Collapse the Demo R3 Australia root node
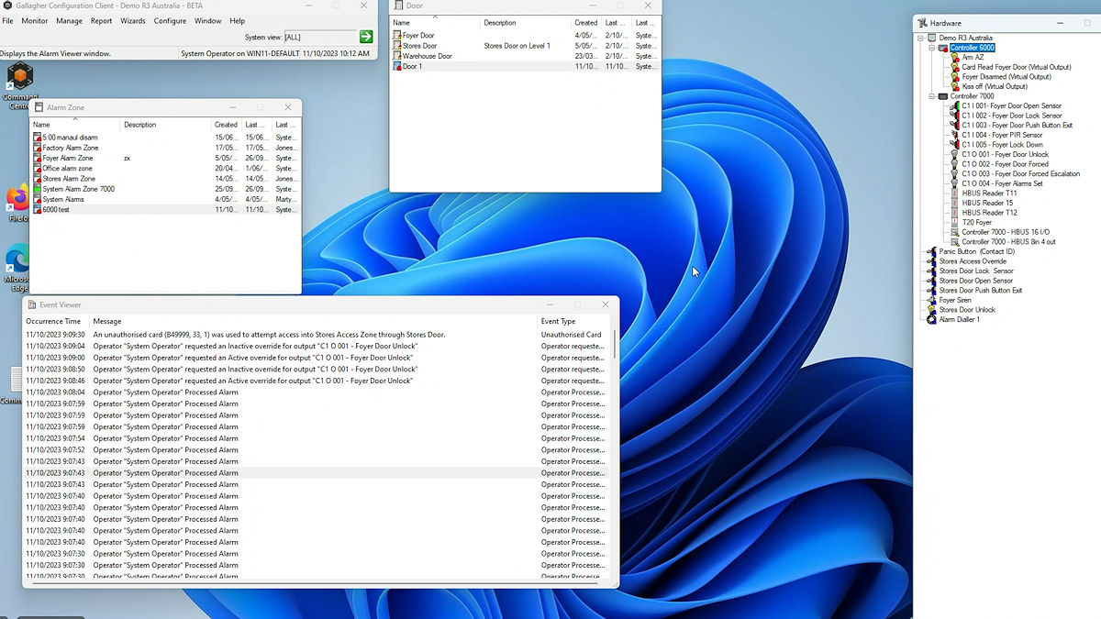This screenshot has width=1101, height=619. 920,39
